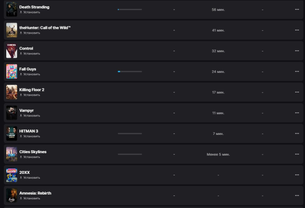Open the three-dot menu for Fall Guys

297,71
